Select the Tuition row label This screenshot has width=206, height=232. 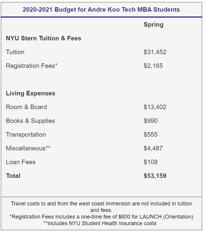coord(15,52)
